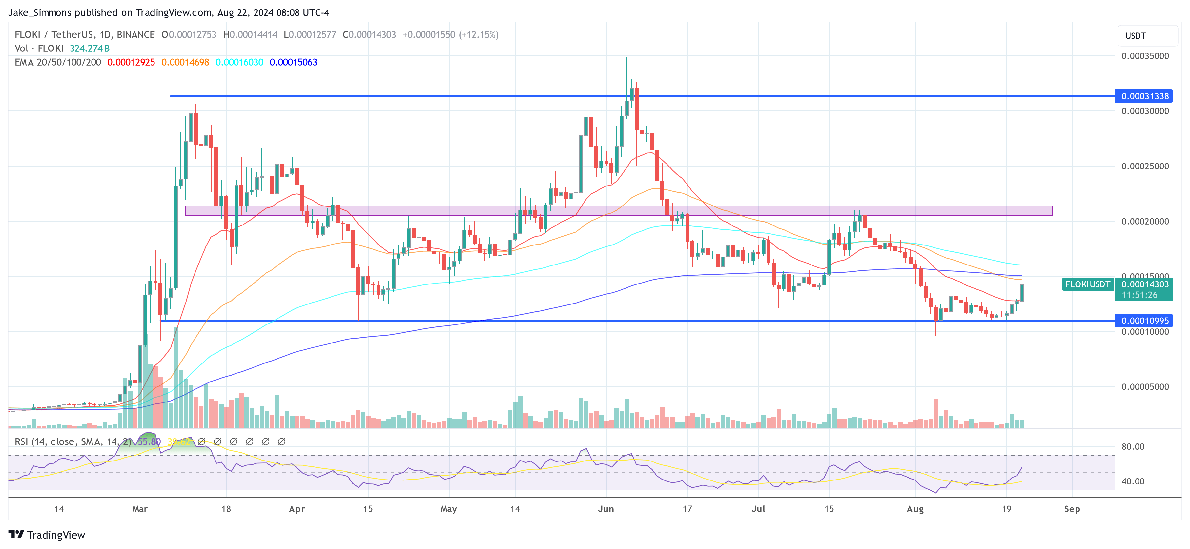Image resolution: width=1190 pixels, height=549 pixels.
Task: Click the support price label 0.00010995
Action: pyautogui.click(x=1144, y=321)
